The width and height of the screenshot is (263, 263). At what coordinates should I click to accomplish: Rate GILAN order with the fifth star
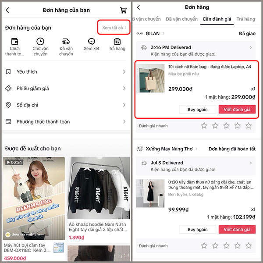249,126
